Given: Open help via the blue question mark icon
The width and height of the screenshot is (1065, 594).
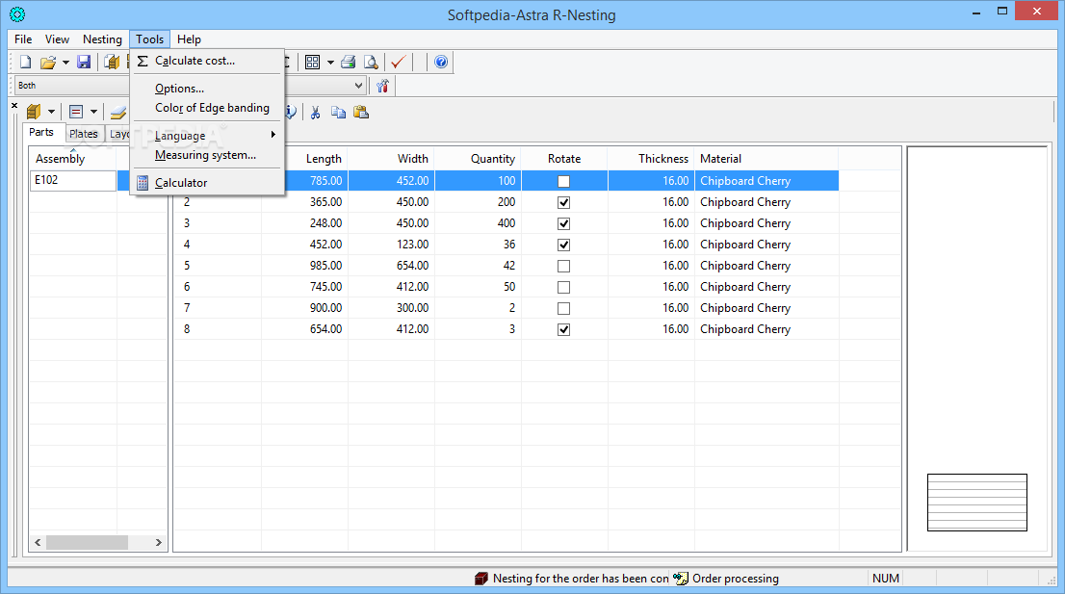Looking at the screenshot, I should (x=441, y=62).
